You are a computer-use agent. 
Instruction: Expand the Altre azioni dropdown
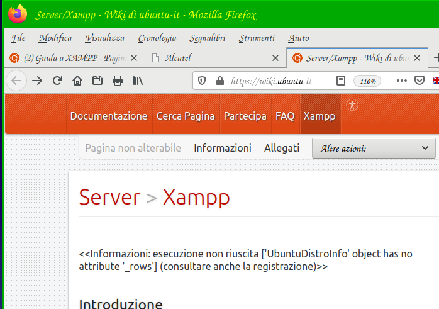click(374, 148)
